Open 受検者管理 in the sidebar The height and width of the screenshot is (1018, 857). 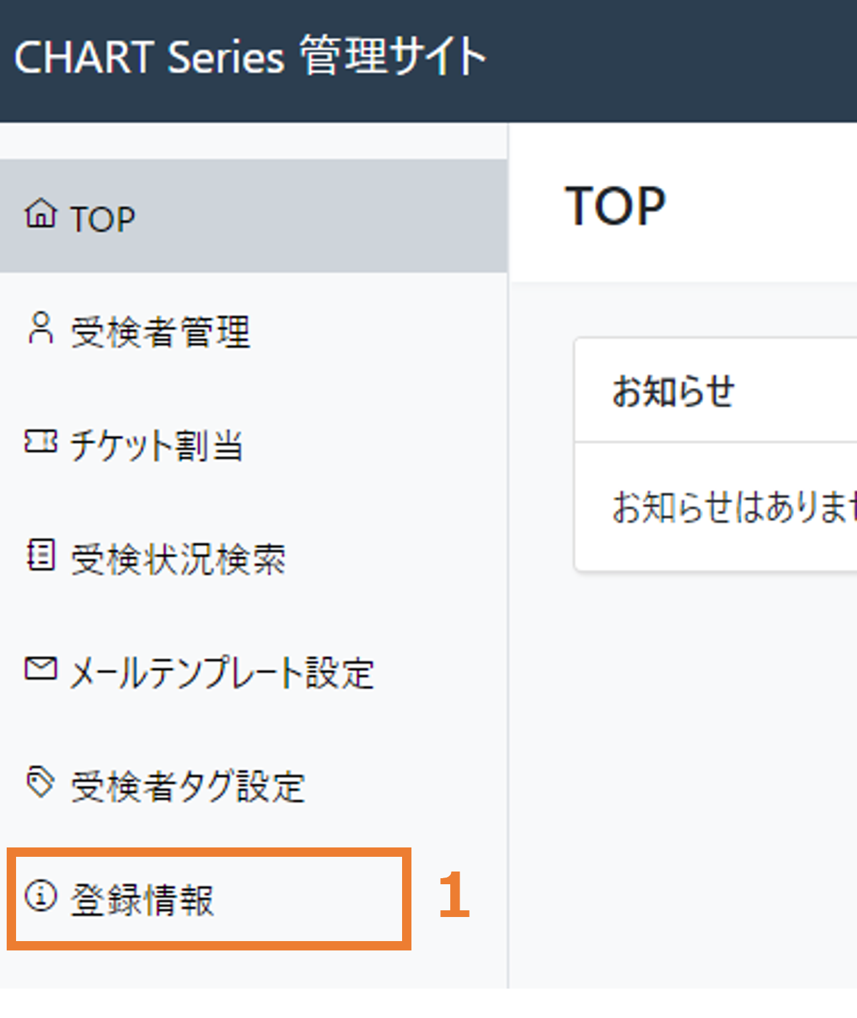[x=254, y=329]
